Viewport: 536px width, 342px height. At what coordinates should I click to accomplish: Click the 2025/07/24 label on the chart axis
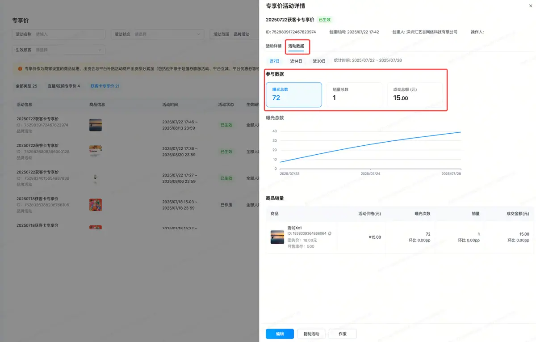370,173
